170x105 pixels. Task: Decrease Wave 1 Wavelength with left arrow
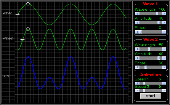[137, 14]
